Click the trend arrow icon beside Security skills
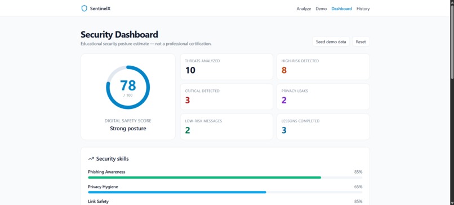 (x=91, y=158)
